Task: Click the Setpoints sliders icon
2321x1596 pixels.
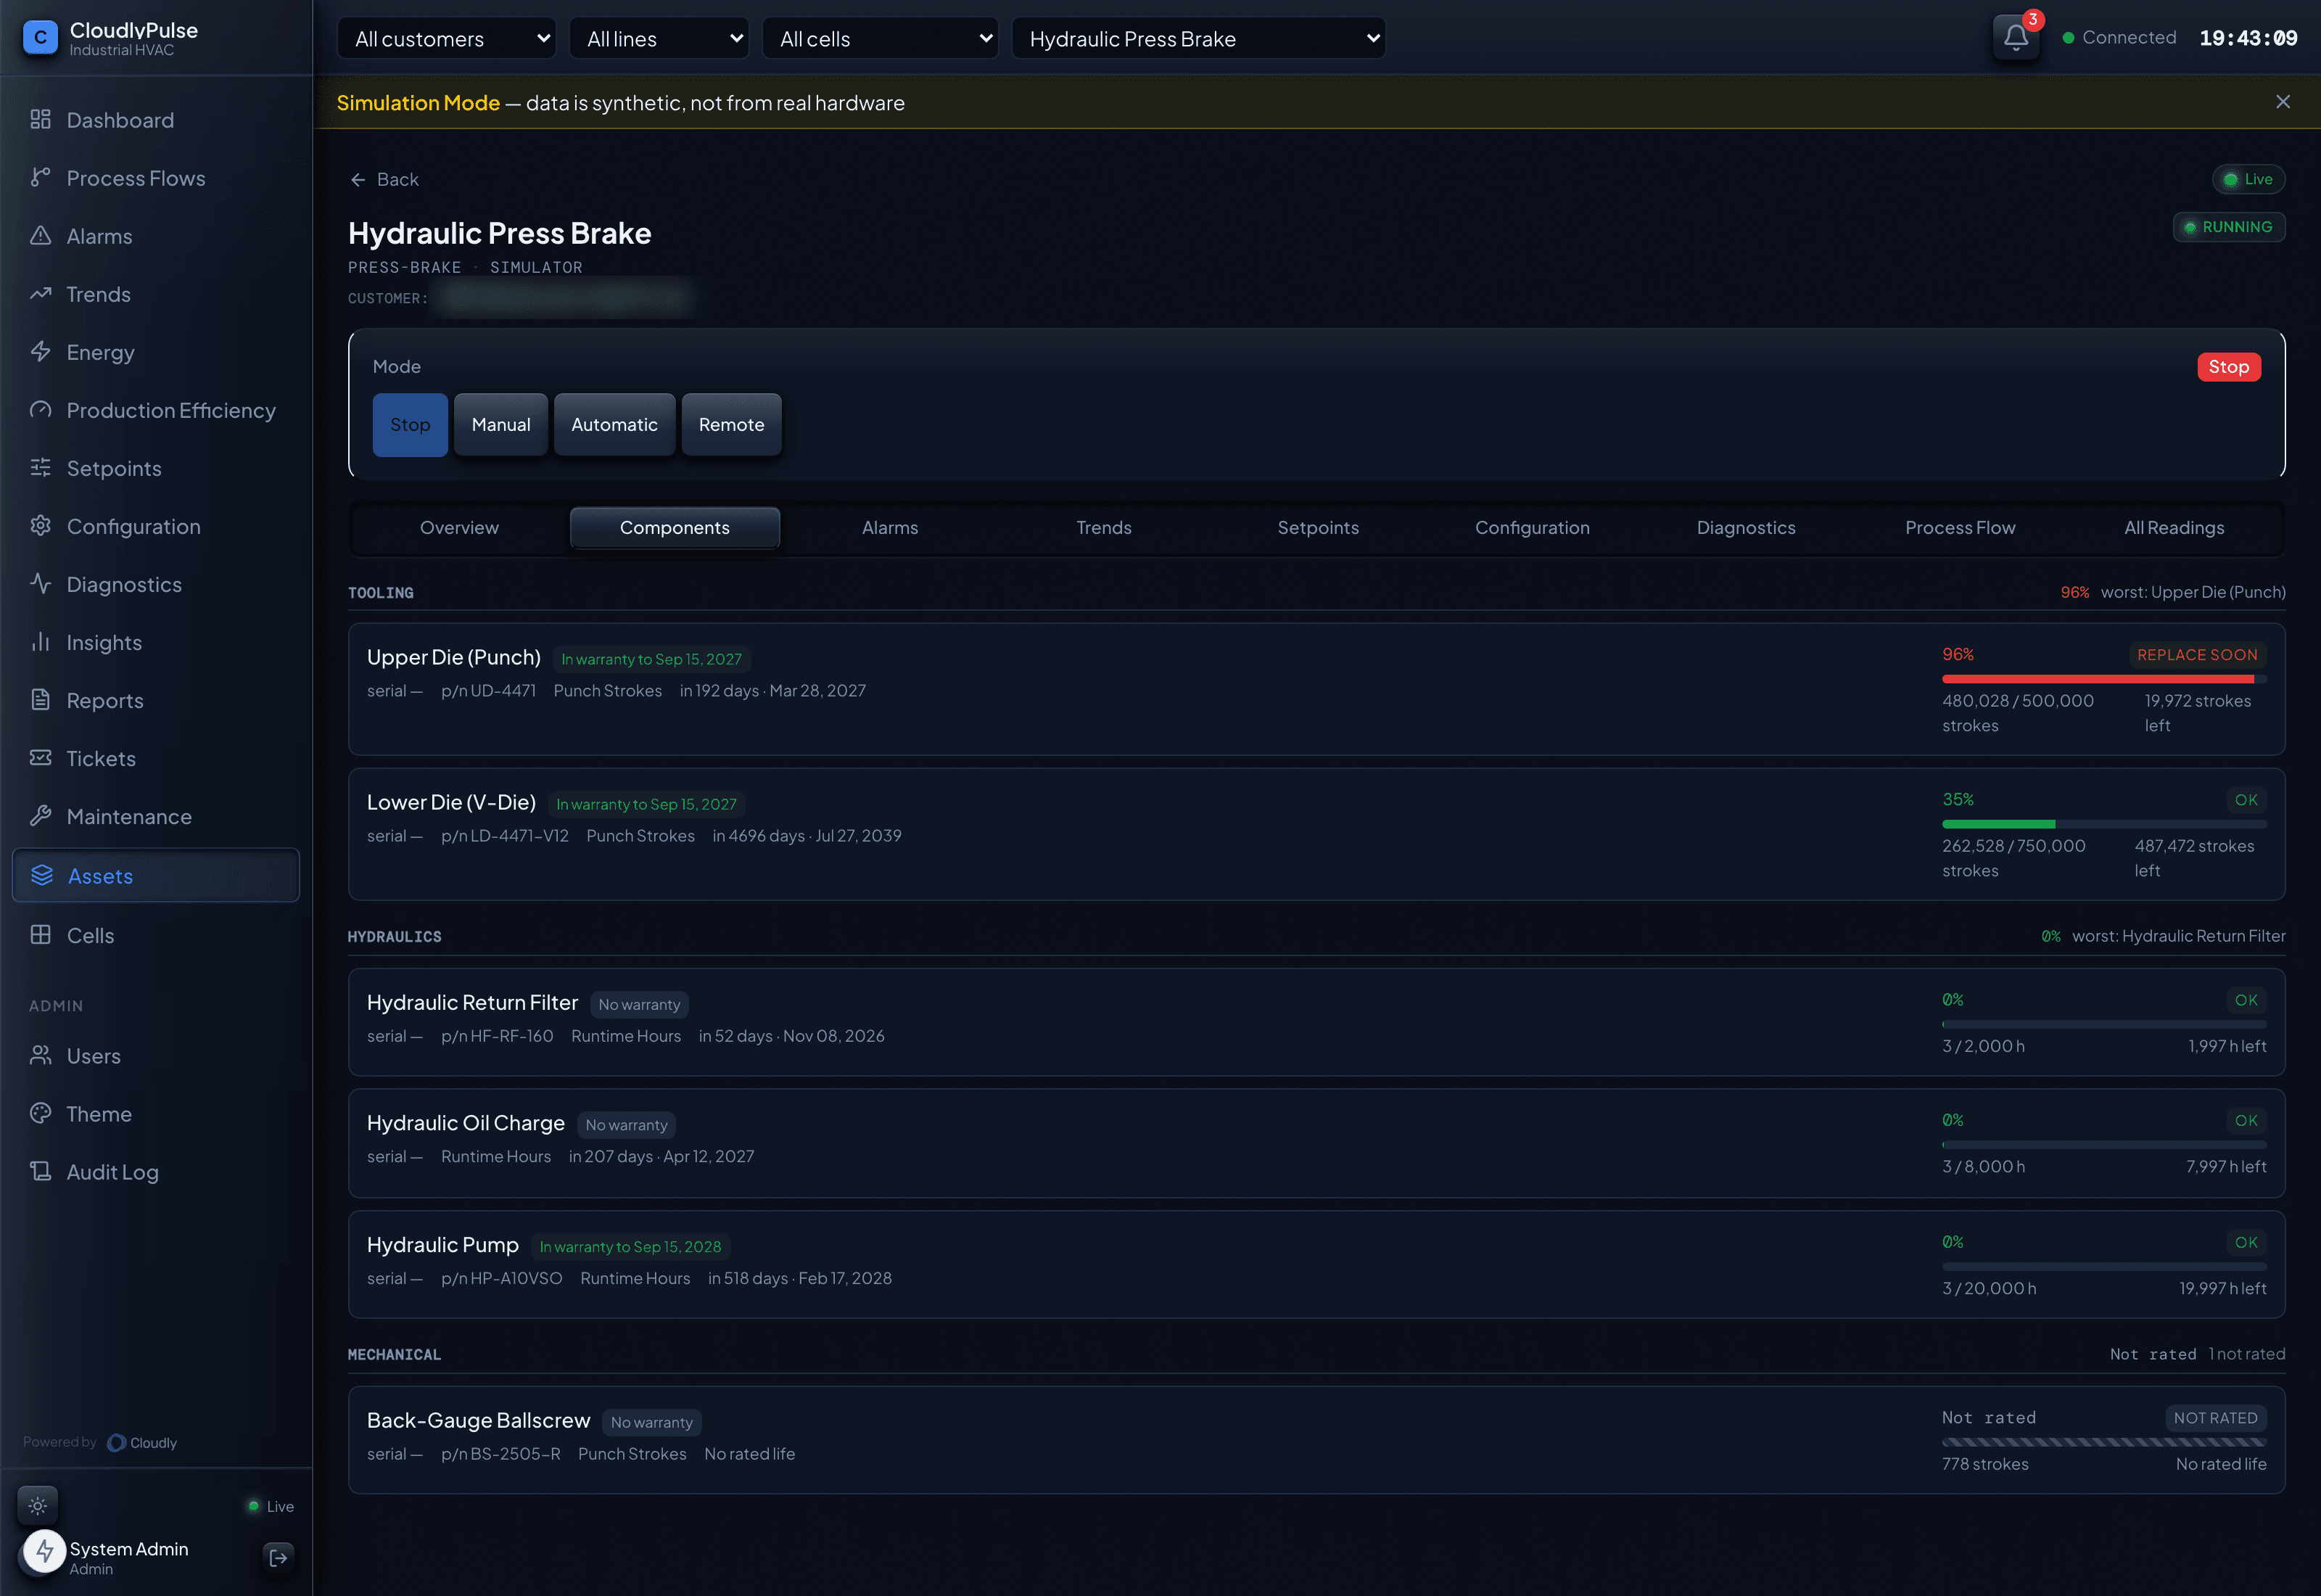Action: pyautogui.click(x=40, y=468)
